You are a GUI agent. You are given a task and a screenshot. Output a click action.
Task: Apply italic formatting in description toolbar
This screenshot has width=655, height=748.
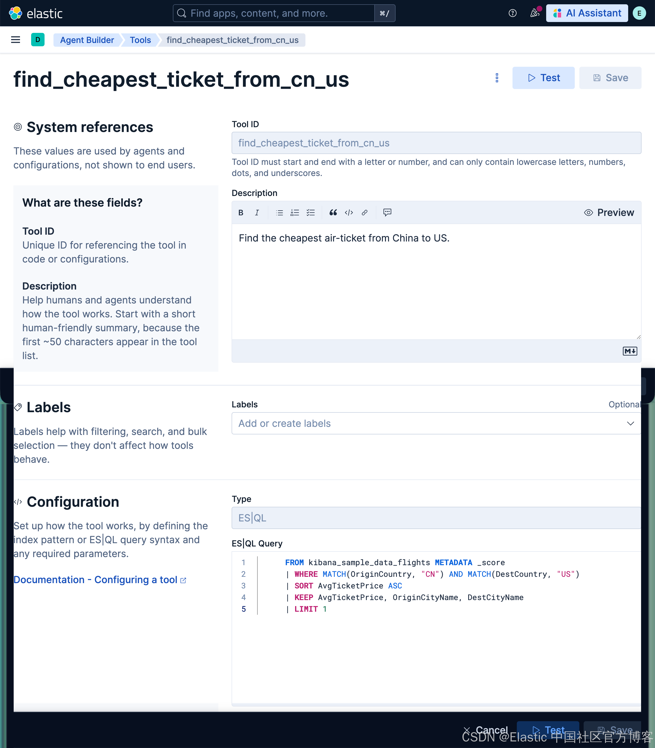click(x=257, y=213)
